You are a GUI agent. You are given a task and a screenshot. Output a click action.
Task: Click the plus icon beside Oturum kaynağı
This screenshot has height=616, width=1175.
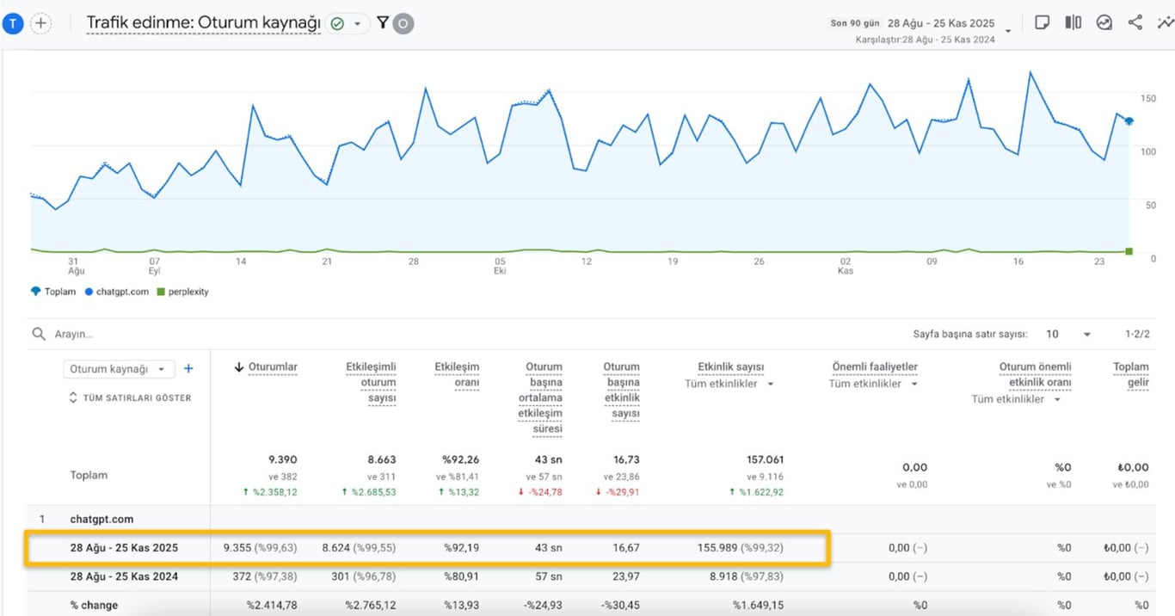(x=188, y=368)
